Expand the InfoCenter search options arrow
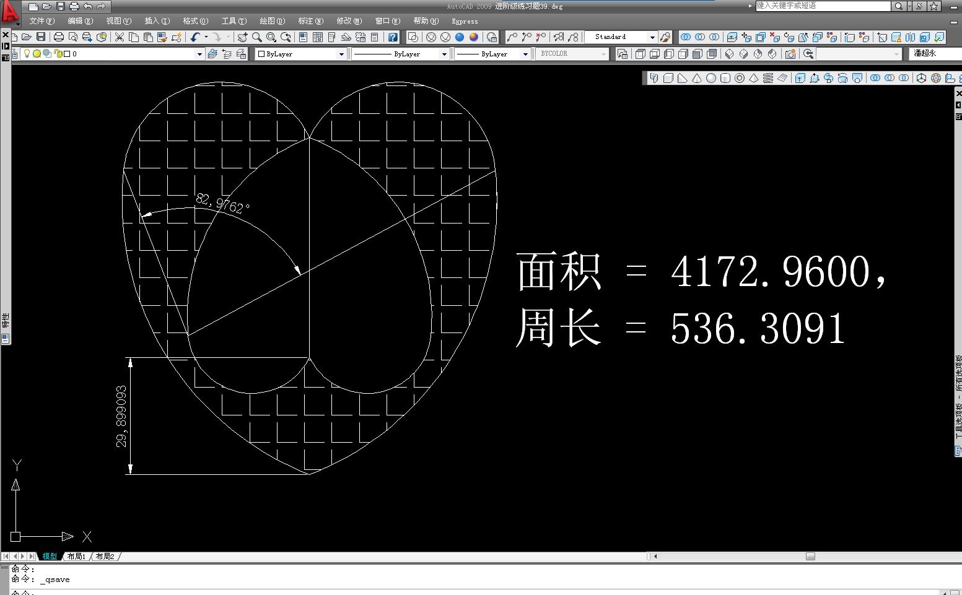This screenshot has height=595, width=962. coord(909,6)
